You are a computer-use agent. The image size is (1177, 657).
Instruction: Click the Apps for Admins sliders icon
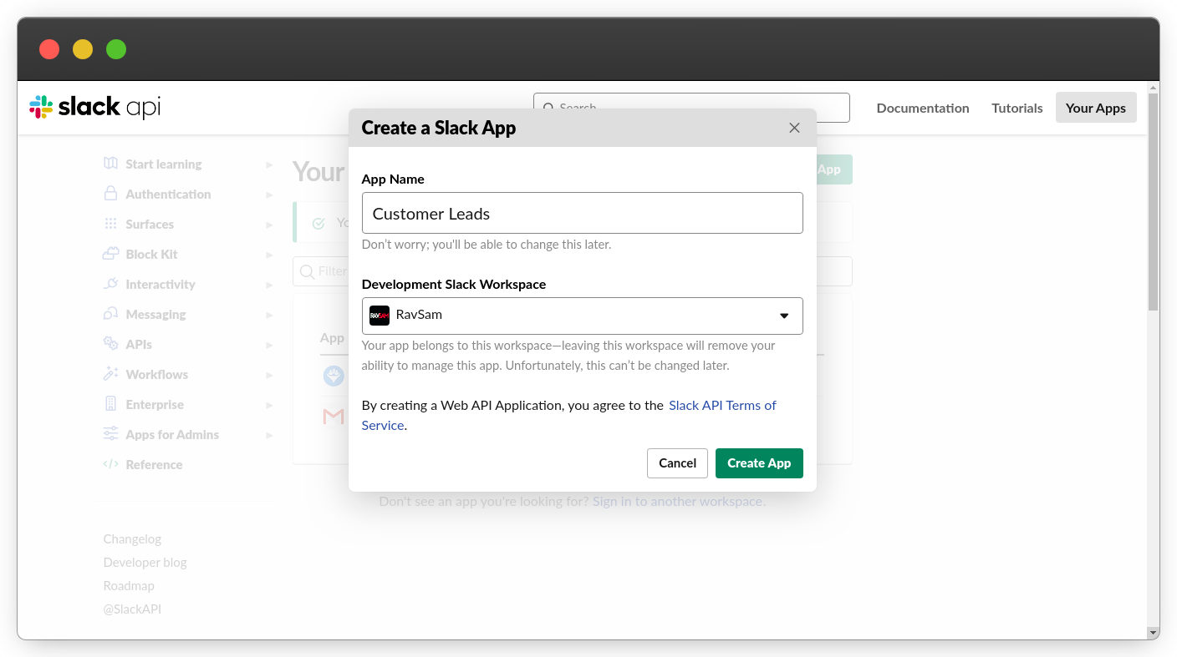coord(110,434)
